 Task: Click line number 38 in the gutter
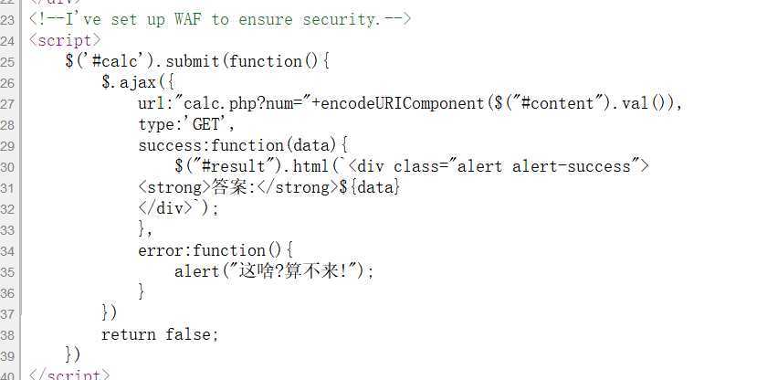click(x=8, y=334)
